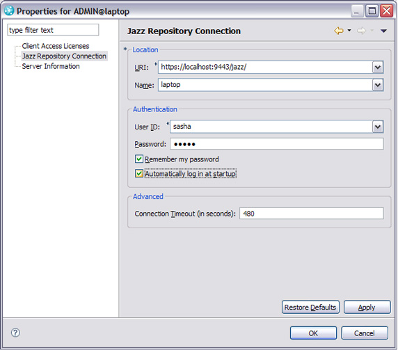Click the Cancel button

click(365, 333)
